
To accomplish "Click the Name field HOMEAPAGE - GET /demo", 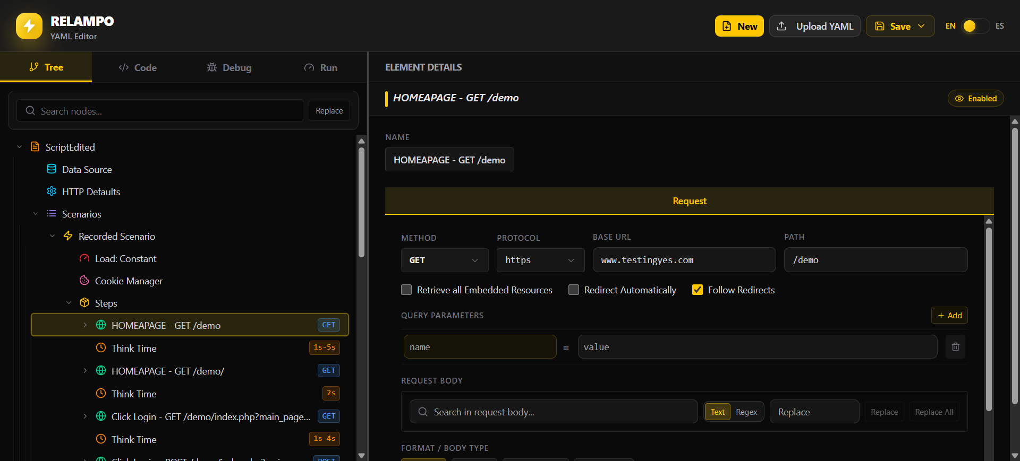I will 449,160.
